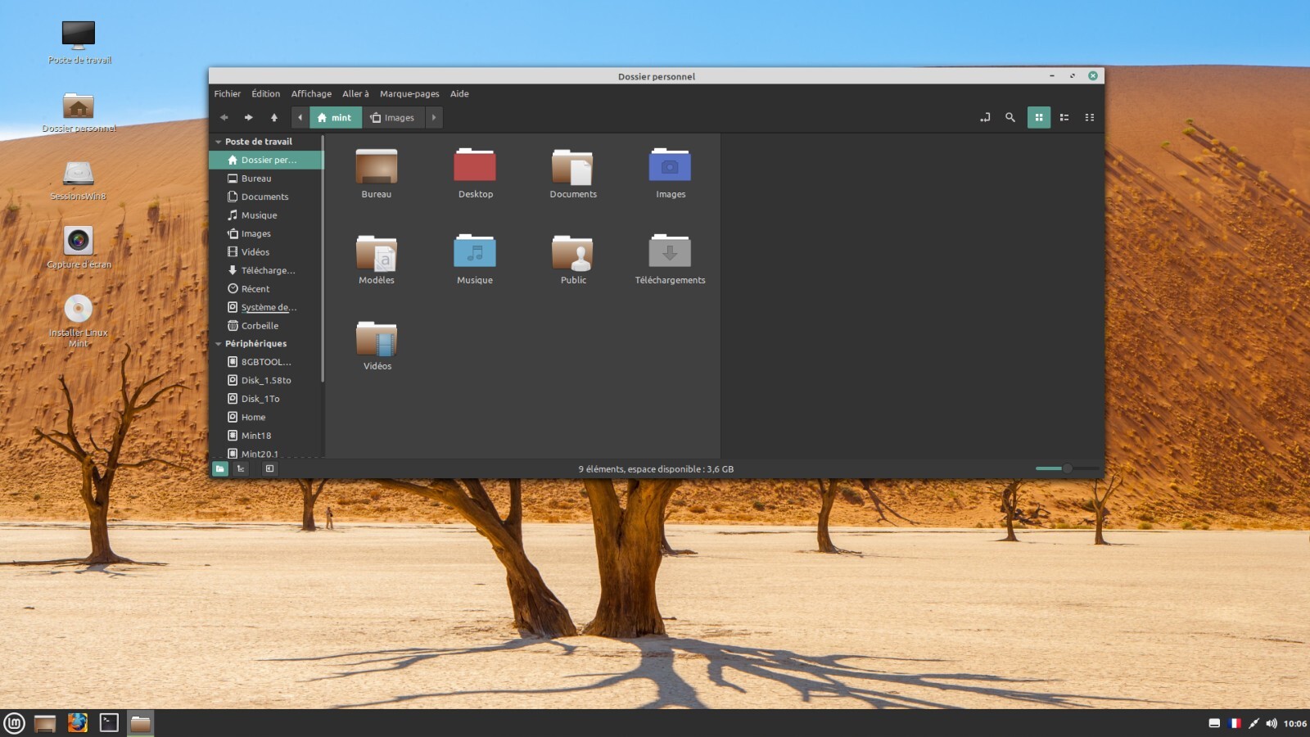The height and width of the screenshot is (737, 1310).
Task: Select Images in the sidebar
Action: 266,233
